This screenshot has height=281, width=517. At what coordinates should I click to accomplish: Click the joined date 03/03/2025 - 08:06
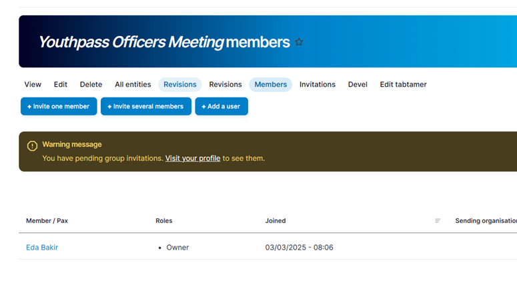tap(299, 248)
